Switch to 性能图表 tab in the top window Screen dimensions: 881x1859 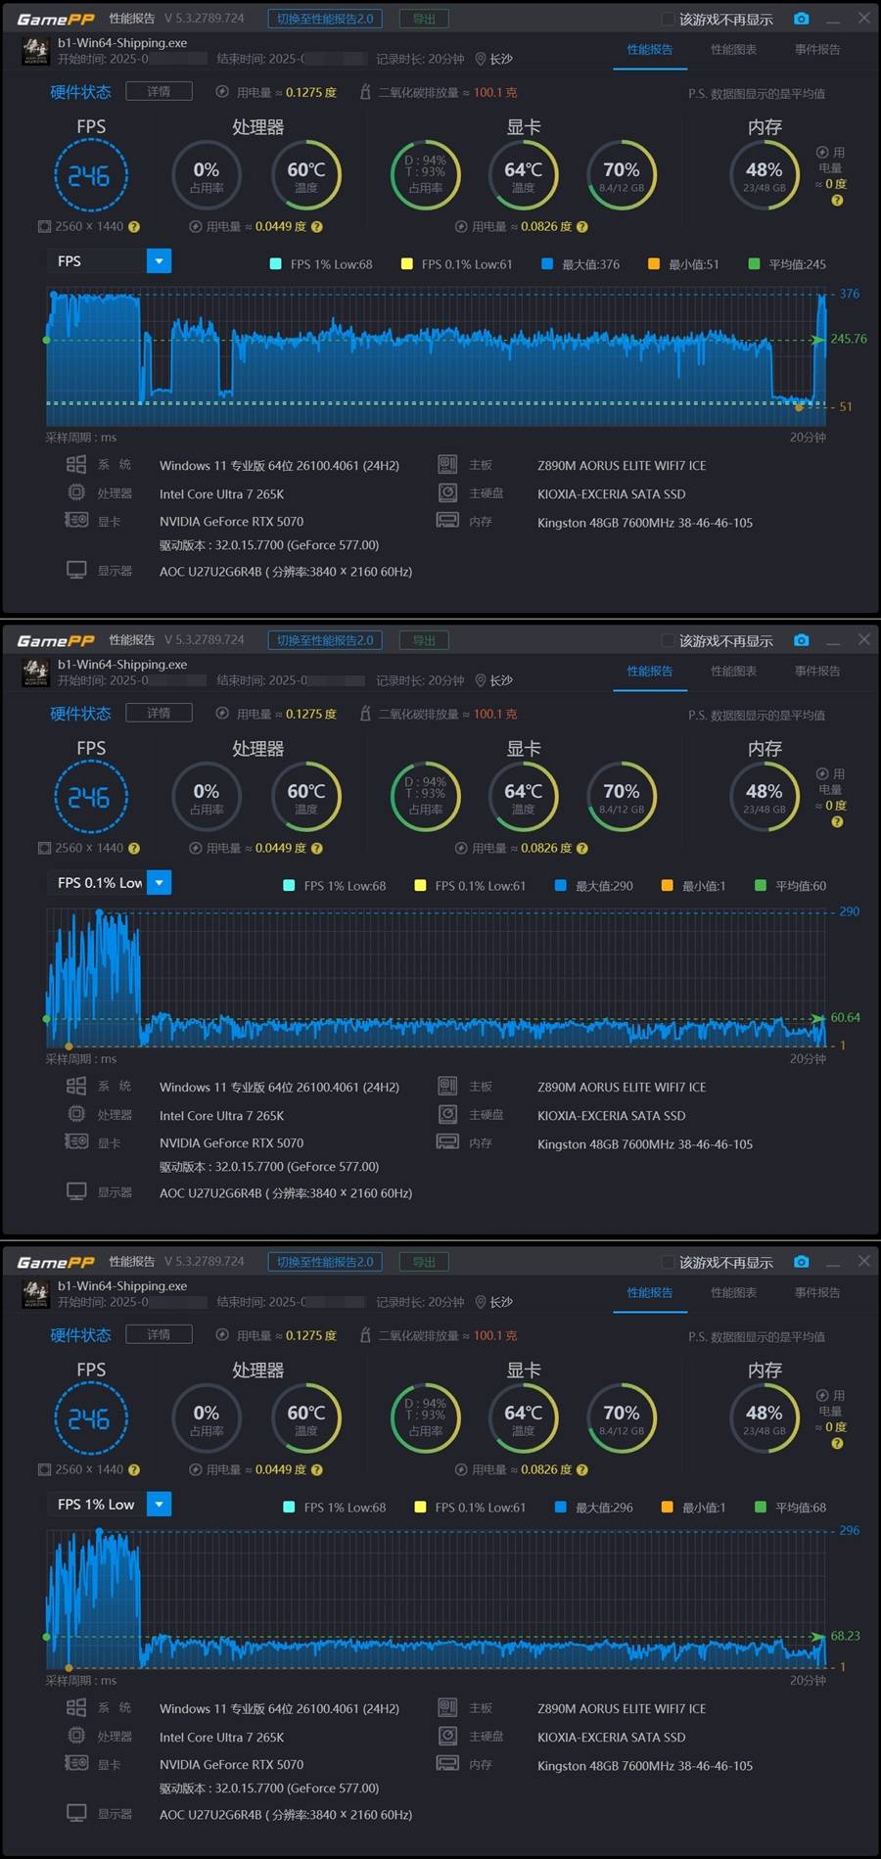pos(733,50)
